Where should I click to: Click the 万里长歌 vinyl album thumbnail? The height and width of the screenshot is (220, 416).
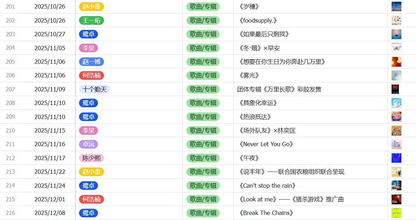tap(396, 89)
